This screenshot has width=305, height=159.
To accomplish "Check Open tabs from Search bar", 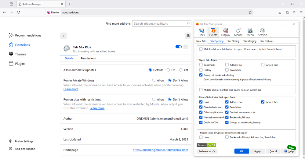I will (227, 70).
